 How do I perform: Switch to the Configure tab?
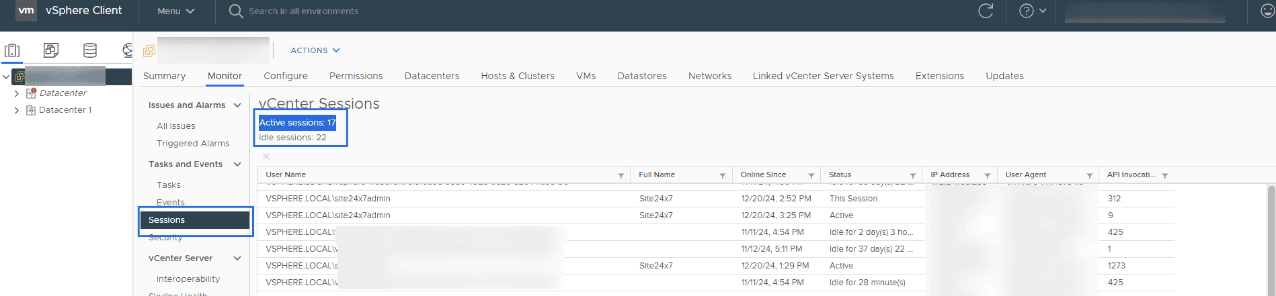(x=285, y=76)
